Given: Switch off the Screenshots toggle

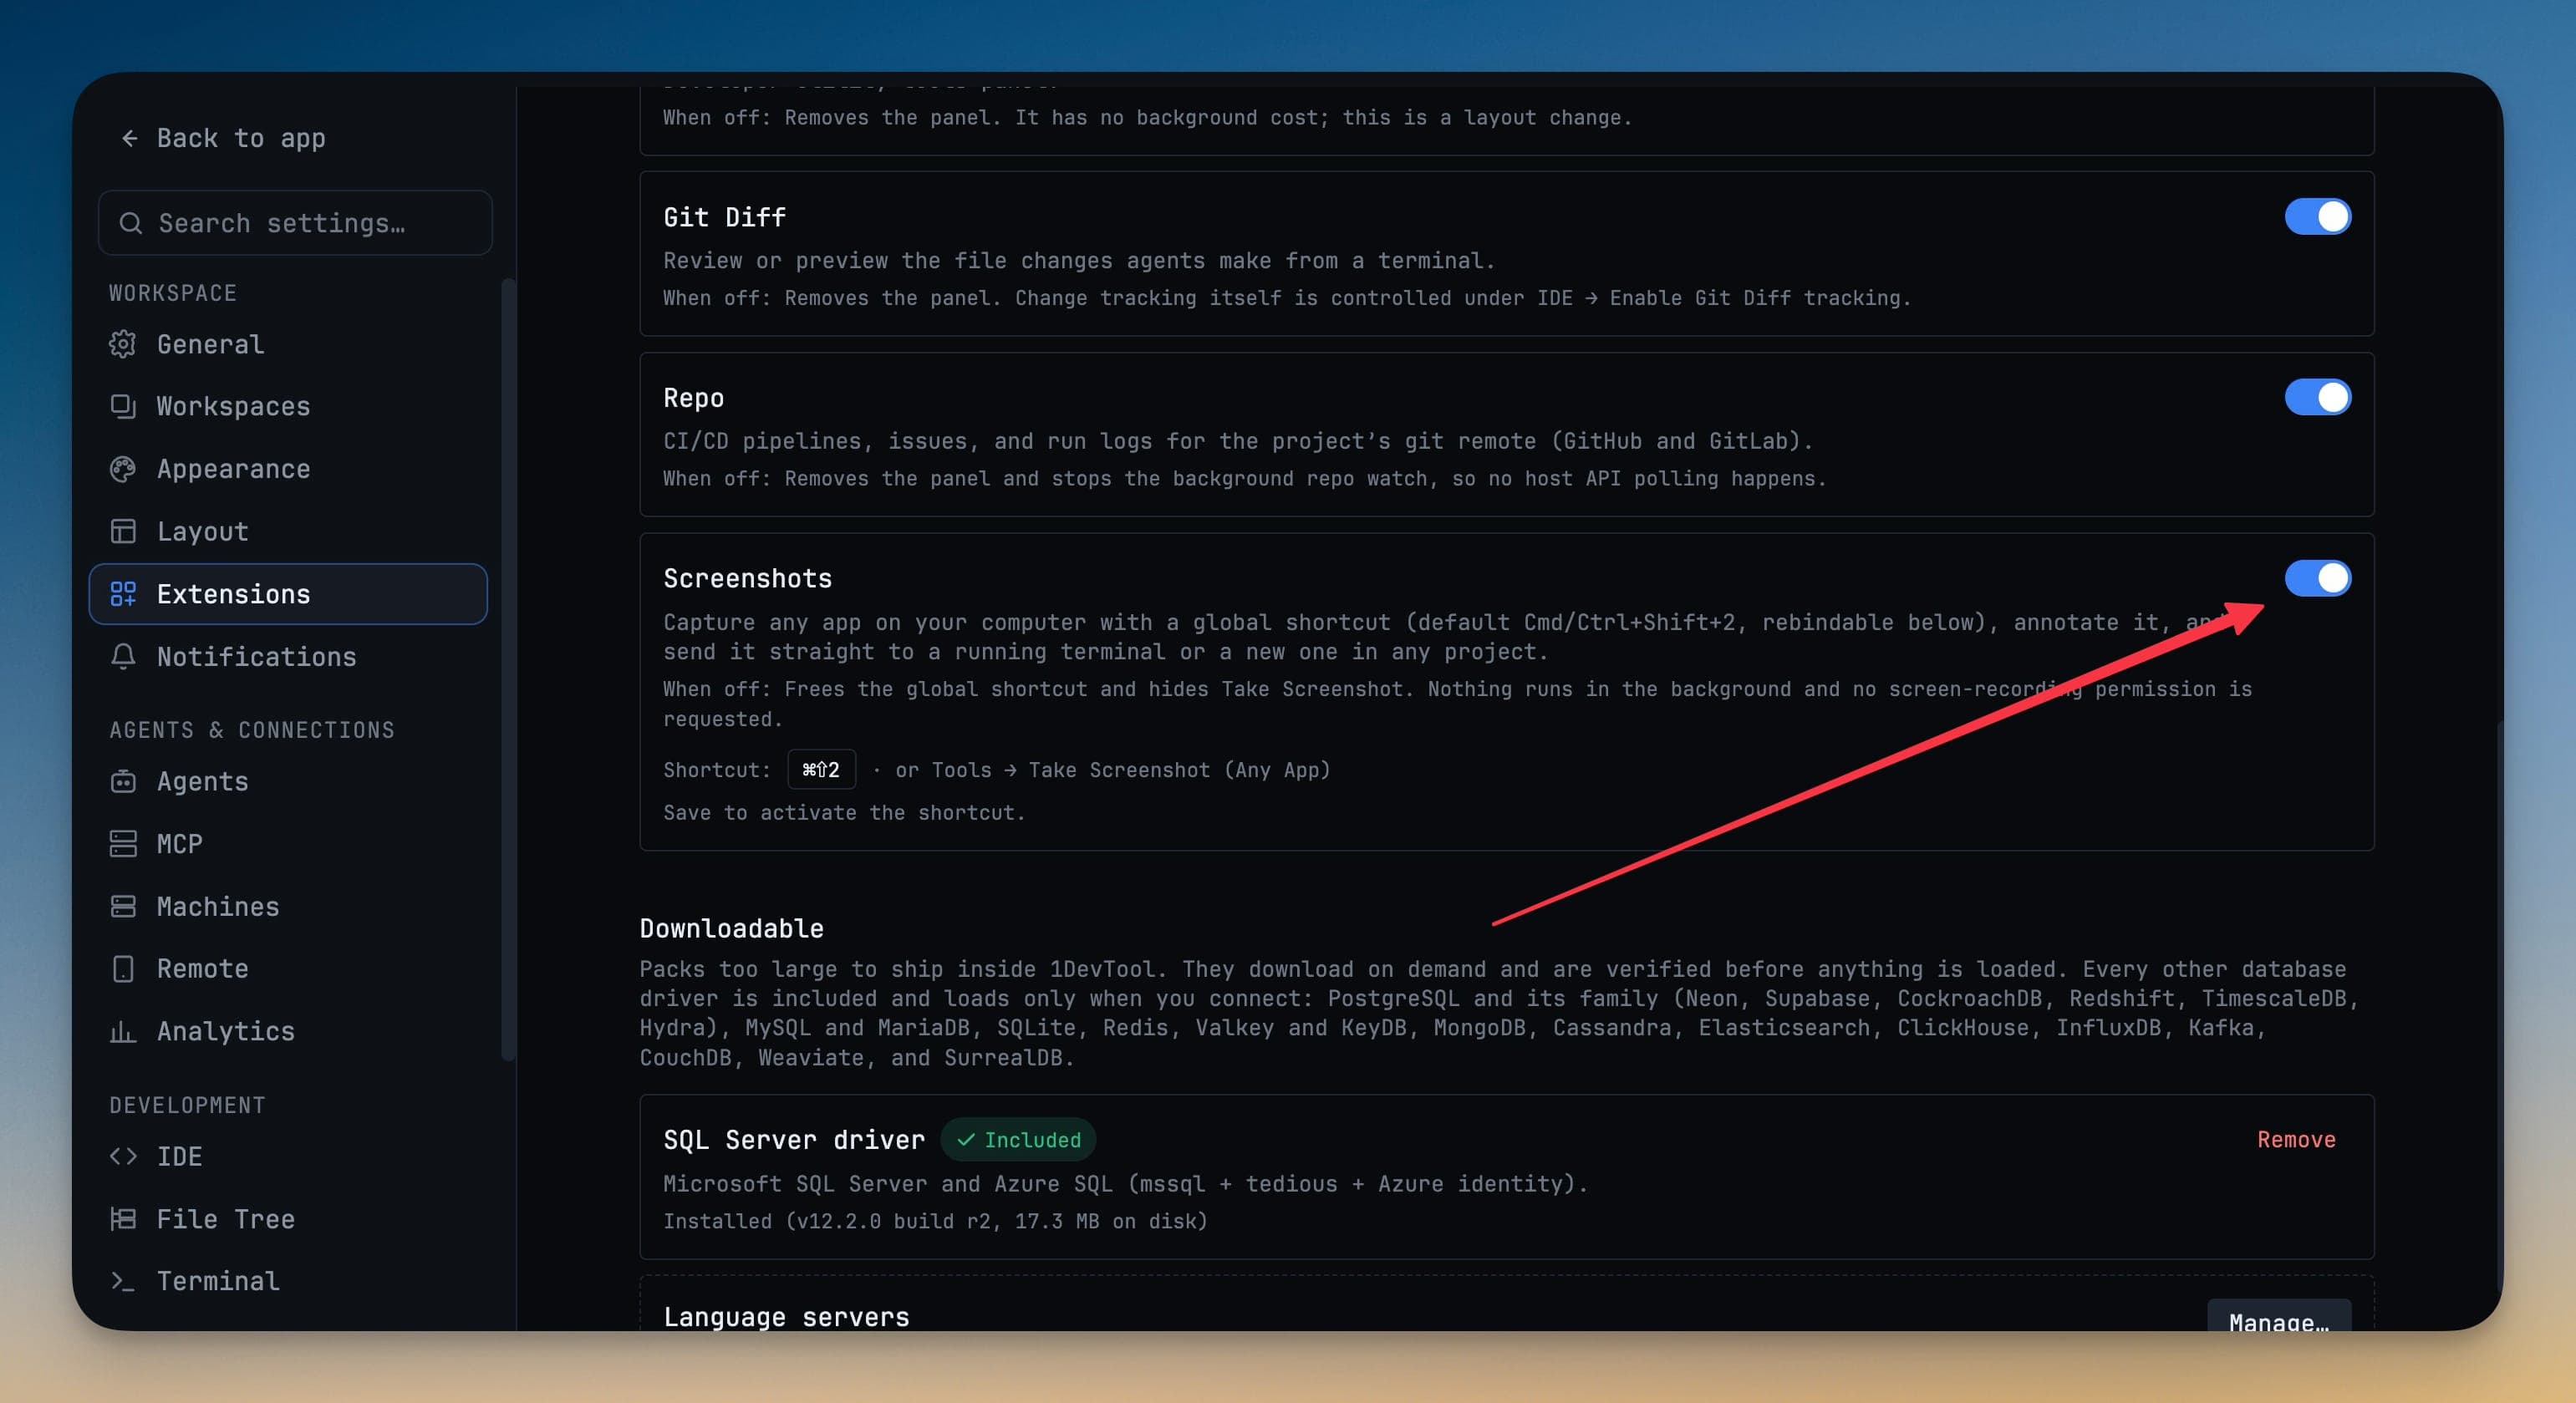Looking at the screenshot, I should [2317, 578].
